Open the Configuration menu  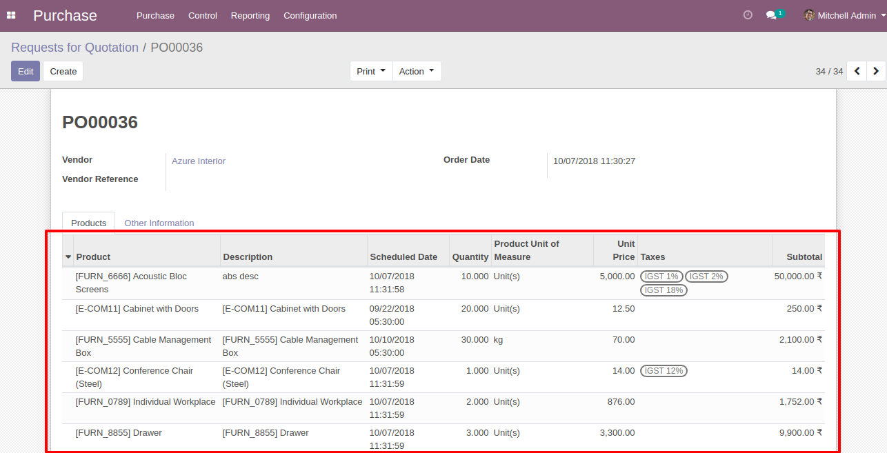coord(310,15)
